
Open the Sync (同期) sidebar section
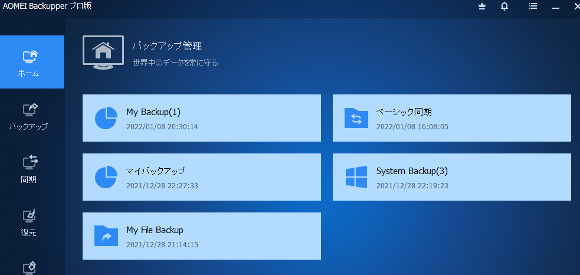pyautogui.click(x=29, y=169)
